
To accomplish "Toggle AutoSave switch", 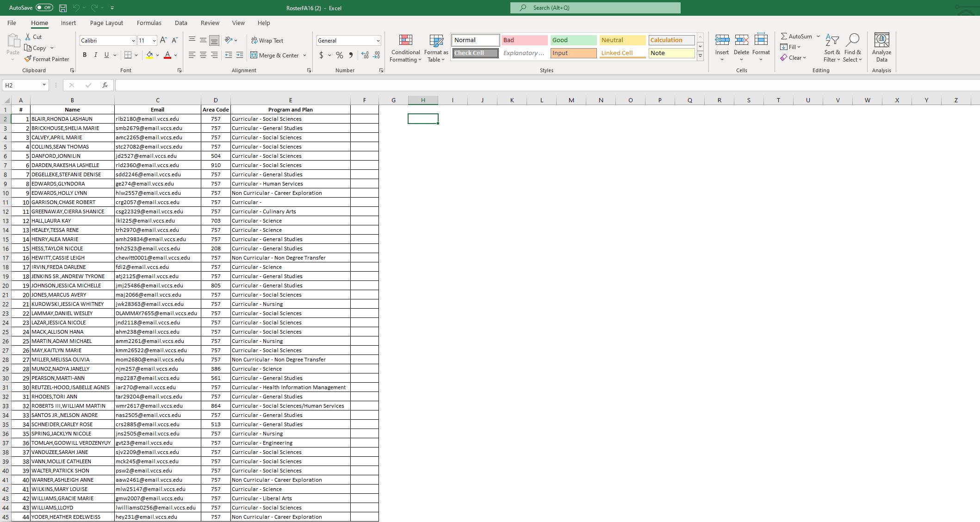I will coord(44,8).
